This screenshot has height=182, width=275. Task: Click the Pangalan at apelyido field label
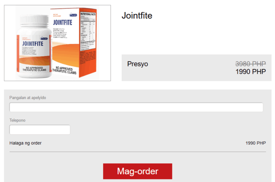(x=28, y=98)
